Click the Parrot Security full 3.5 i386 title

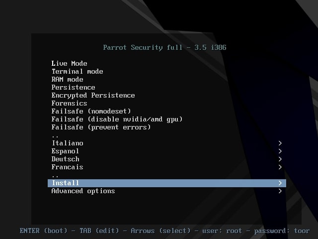(164, 48)
